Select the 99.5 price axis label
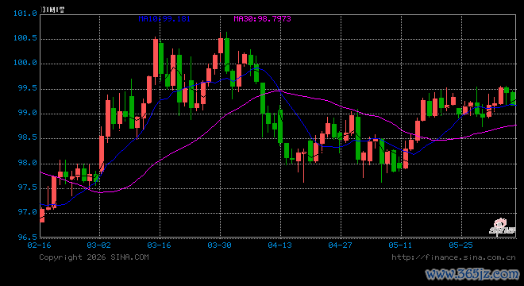 click(x=28, y=88)
